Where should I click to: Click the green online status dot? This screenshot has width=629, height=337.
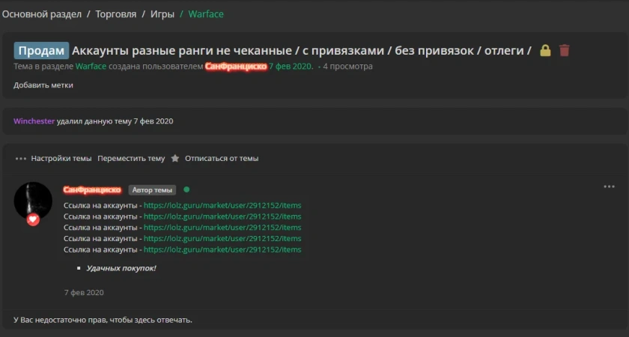tap(186, 189)
